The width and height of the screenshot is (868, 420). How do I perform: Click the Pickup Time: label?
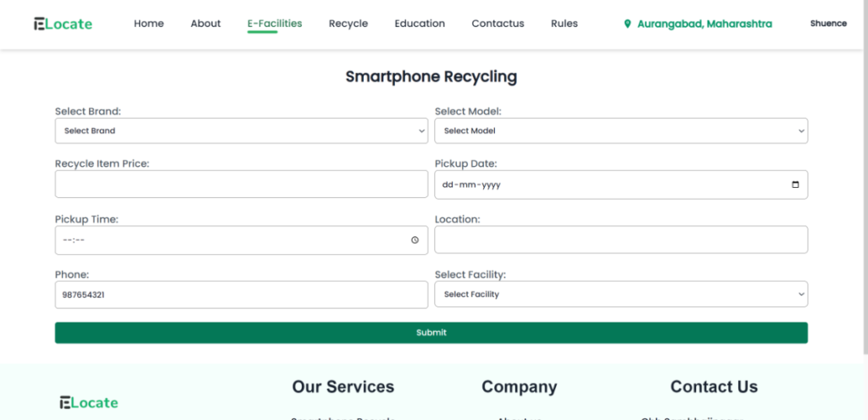(x=86, y=218)
